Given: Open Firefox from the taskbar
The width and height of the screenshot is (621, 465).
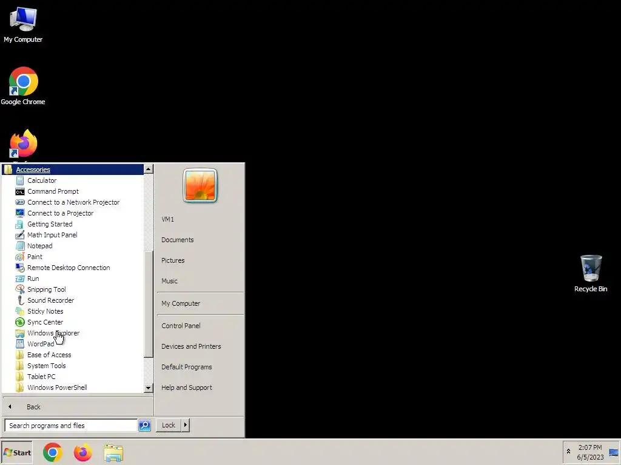Looking at the screenshot, I should tap(82, 452).
